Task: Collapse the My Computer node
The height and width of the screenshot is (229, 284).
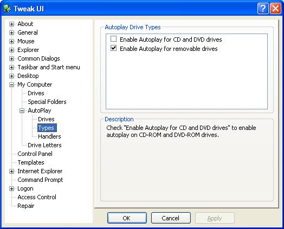Action: click(11, 84)
